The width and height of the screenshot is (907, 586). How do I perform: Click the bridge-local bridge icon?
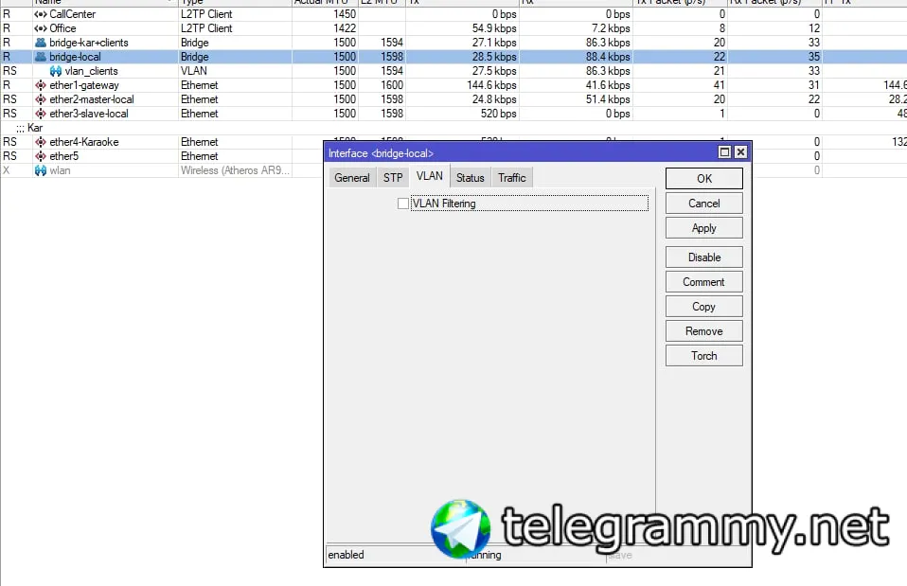coord(41,57)
